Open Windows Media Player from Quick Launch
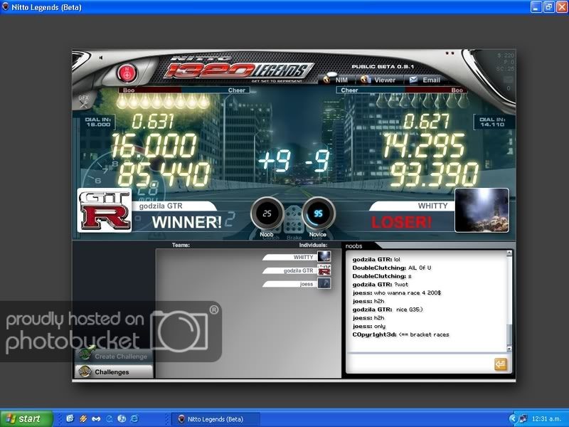This screenshot has width=569, height=427. (122, 418)
